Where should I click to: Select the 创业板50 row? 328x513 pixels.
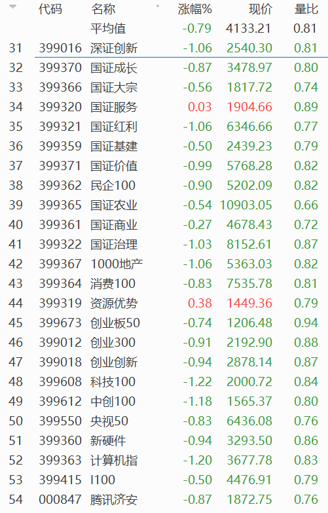[x=164, y=323]
